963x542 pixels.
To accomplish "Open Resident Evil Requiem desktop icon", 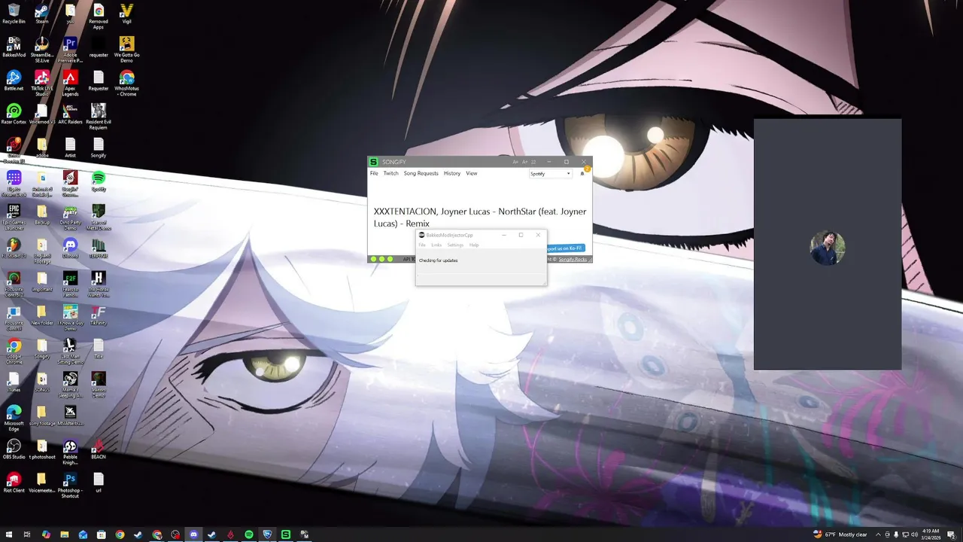I will 99,117.
